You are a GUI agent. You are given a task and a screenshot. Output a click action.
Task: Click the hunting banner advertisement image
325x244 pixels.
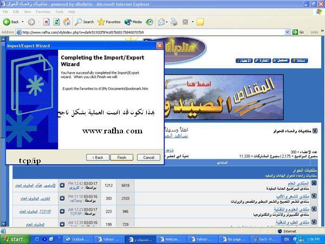coord(224,97)
